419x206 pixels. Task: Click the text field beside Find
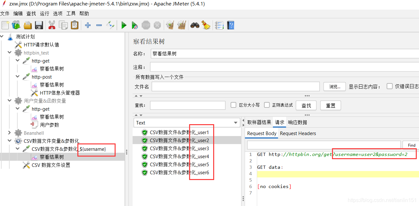[x=324, y=145]
